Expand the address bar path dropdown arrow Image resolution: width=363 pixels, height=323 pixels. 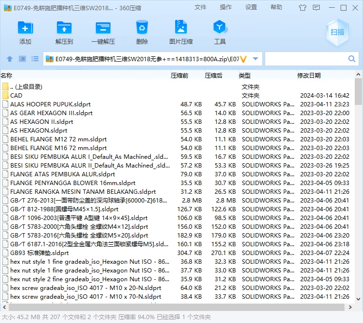pyautogui.click(x=255, y=59)
